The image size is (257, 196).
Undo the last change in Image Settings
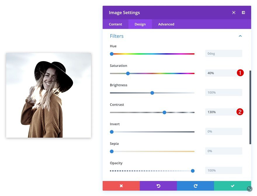(158, 186)
